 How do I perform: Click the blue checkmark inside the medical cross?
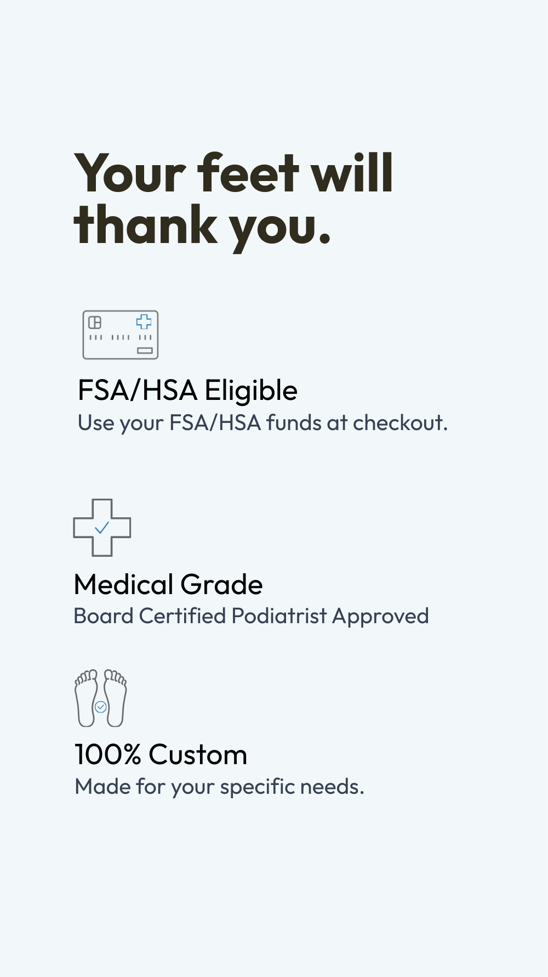[102, 527]
